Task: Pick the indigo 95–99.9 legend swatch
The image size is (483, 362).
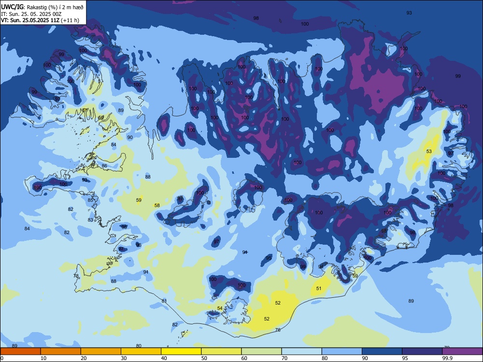Action: [x=422, y=351]
